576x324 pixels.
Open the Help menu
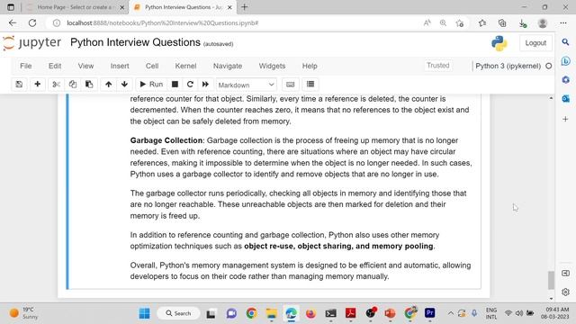pyautogui.click(x=310, y=66)
